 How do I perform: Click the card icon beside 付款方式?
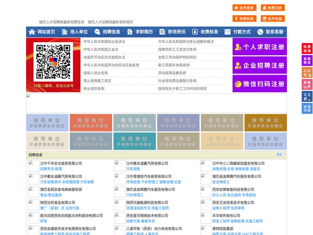227,32
